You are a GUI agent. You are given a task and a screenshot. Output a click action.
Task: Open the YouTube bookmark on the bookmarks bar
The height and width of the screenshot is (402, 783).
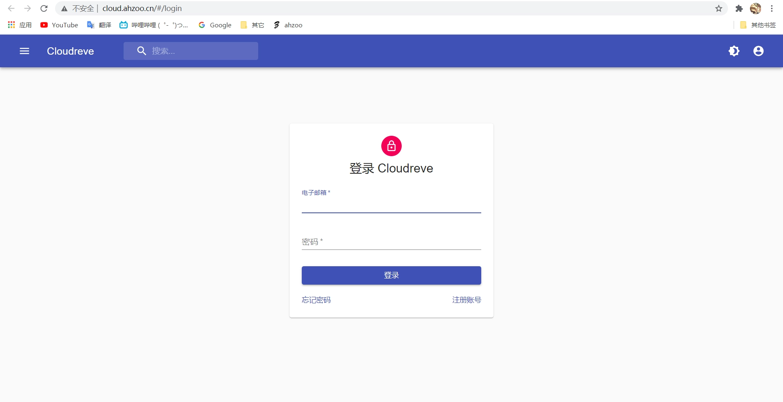point(59,25)
